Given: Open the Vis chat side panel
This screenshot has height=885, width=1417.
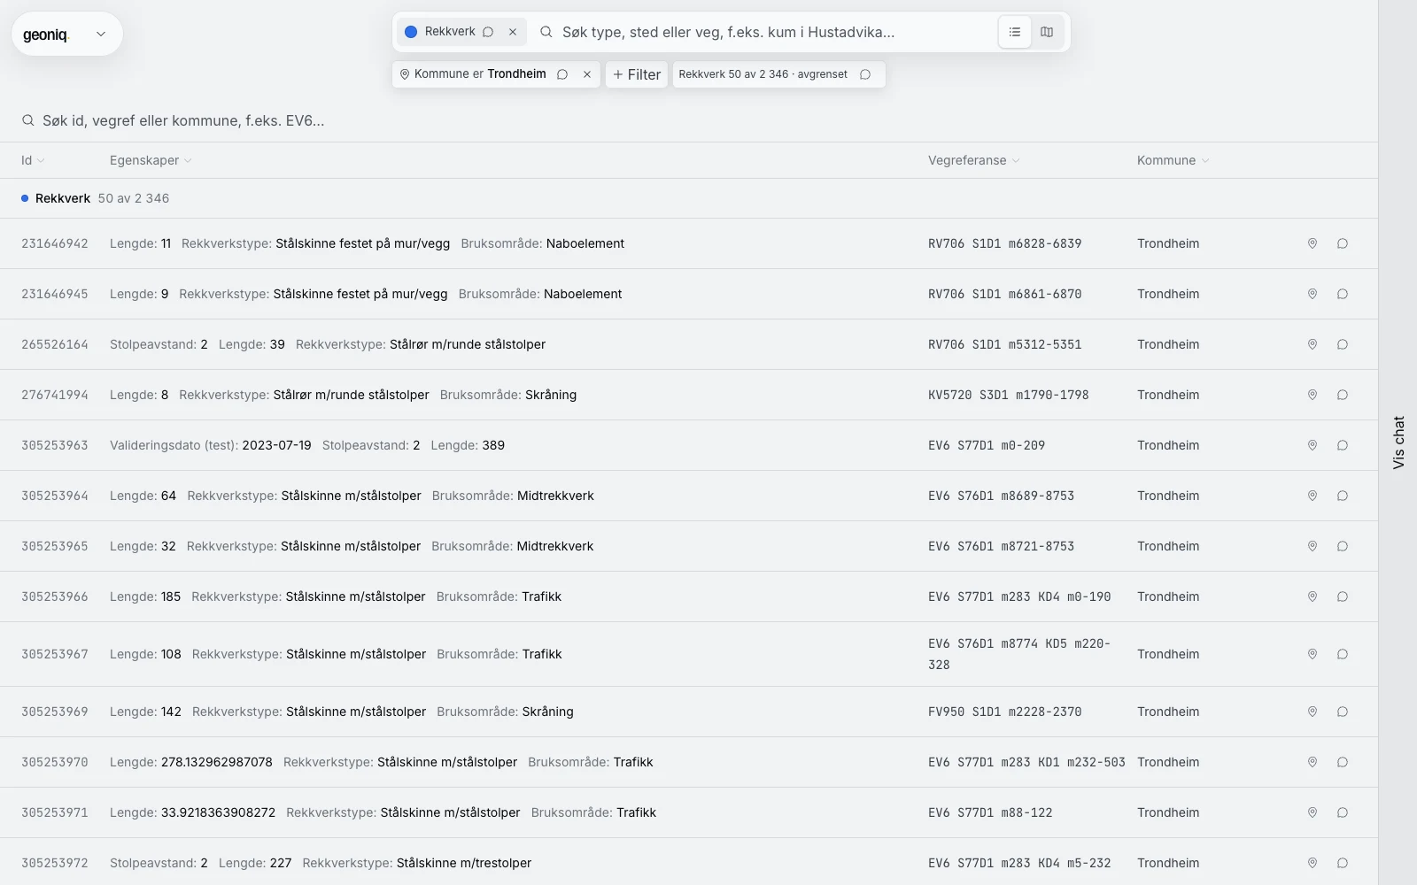Looking at the screenshot, I should 1398,442.
